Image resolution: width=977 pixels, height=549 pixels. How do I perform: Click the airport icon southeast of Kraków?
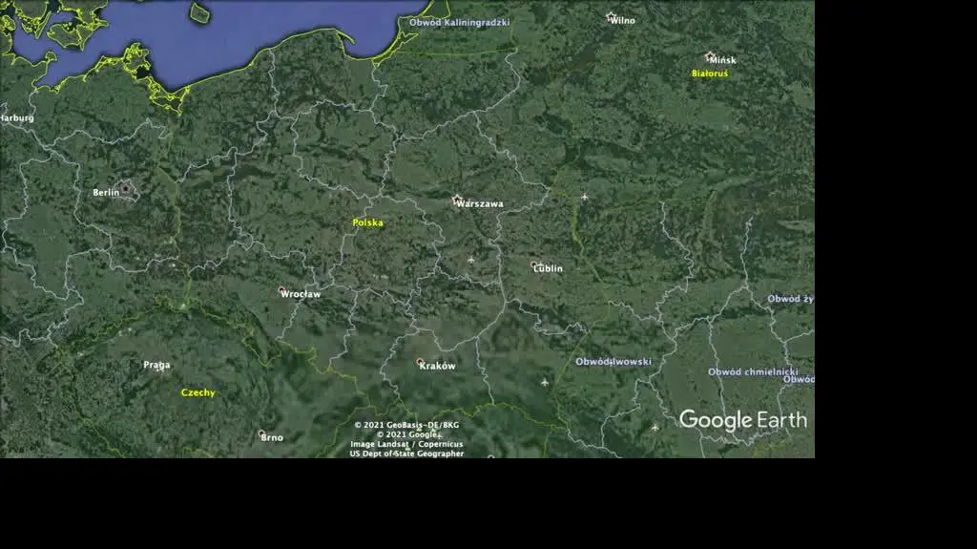545,383
